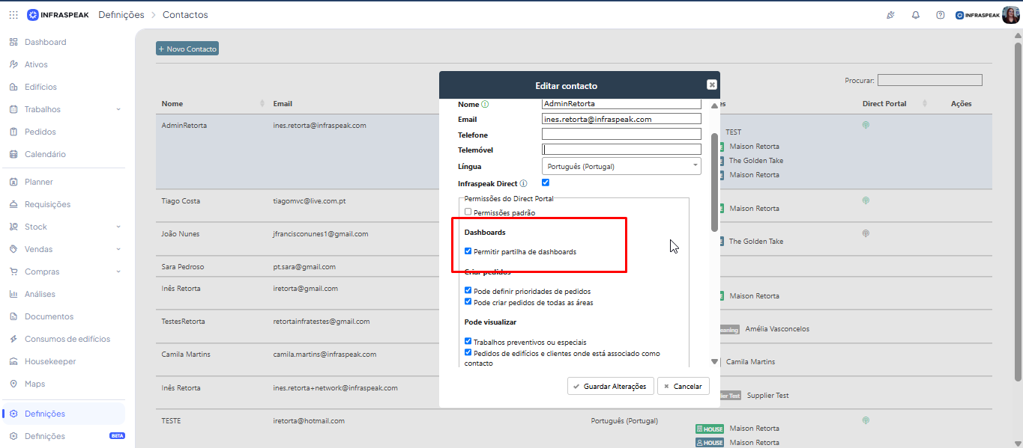
Task: Click the Novo Contacto button
Action: coord(187,49)
